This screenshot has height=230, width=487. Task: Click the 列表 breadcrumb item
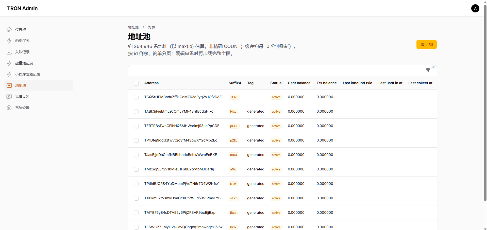pos(151,27)
